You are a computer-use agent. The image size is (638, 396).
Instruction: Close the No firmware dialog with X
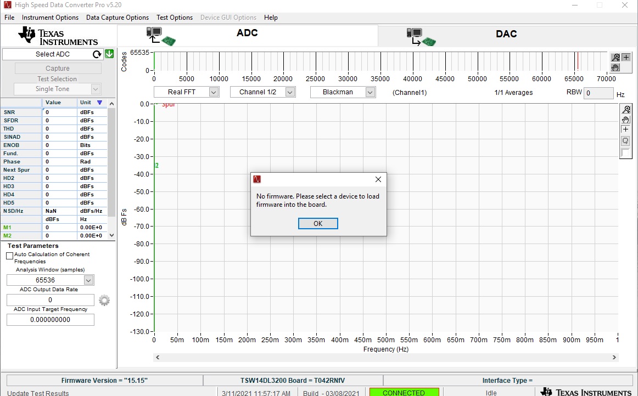378,179
